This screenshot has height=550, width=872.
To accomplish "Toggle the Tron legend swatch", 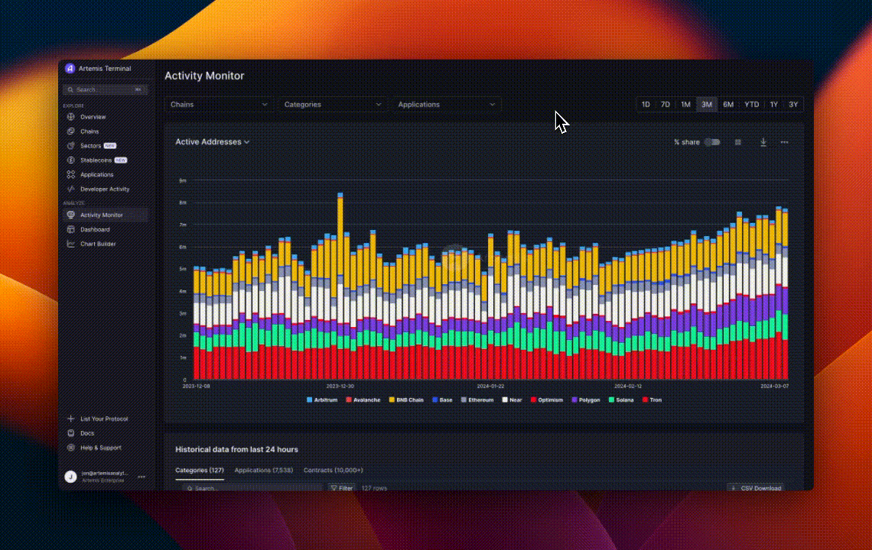I will coord(645,400).
